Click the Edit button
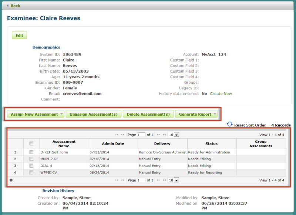This screenshot has width=296, height=215. pyautogui.click(x=19, y=35)
